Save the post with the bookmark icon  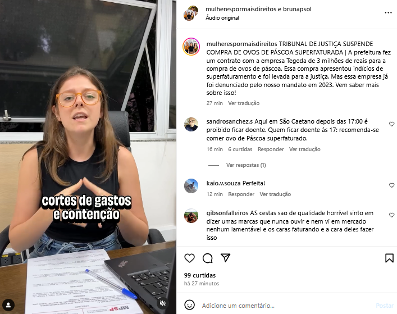pyautogui.click(x=389, y=258)
